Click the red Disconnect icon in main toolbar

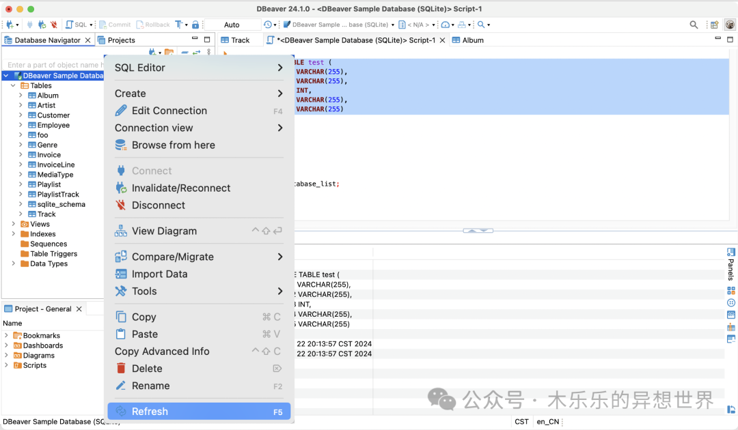click(54, 25)
